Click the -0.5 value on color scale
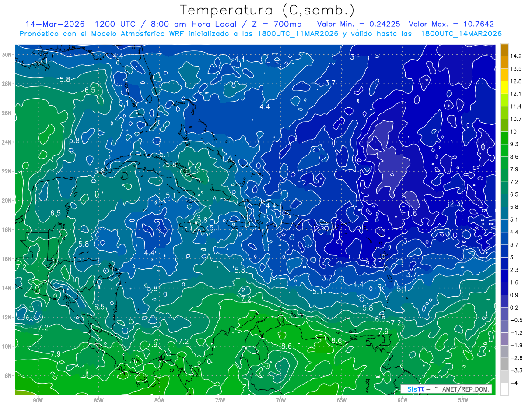The image size is (525, 406). [516, 320]
